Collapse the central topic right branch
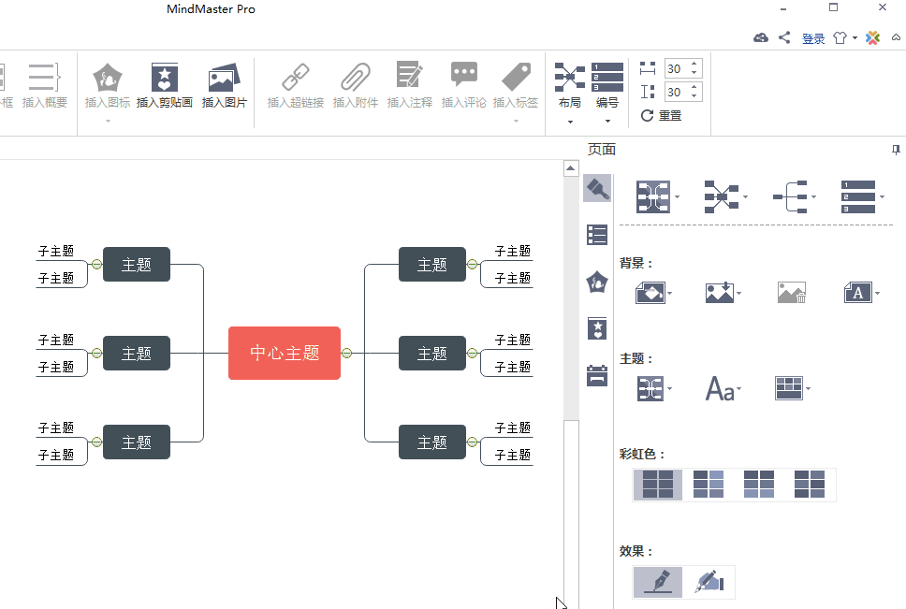The width and height of the screenshot is (906, 609). [x=346, y=353]
